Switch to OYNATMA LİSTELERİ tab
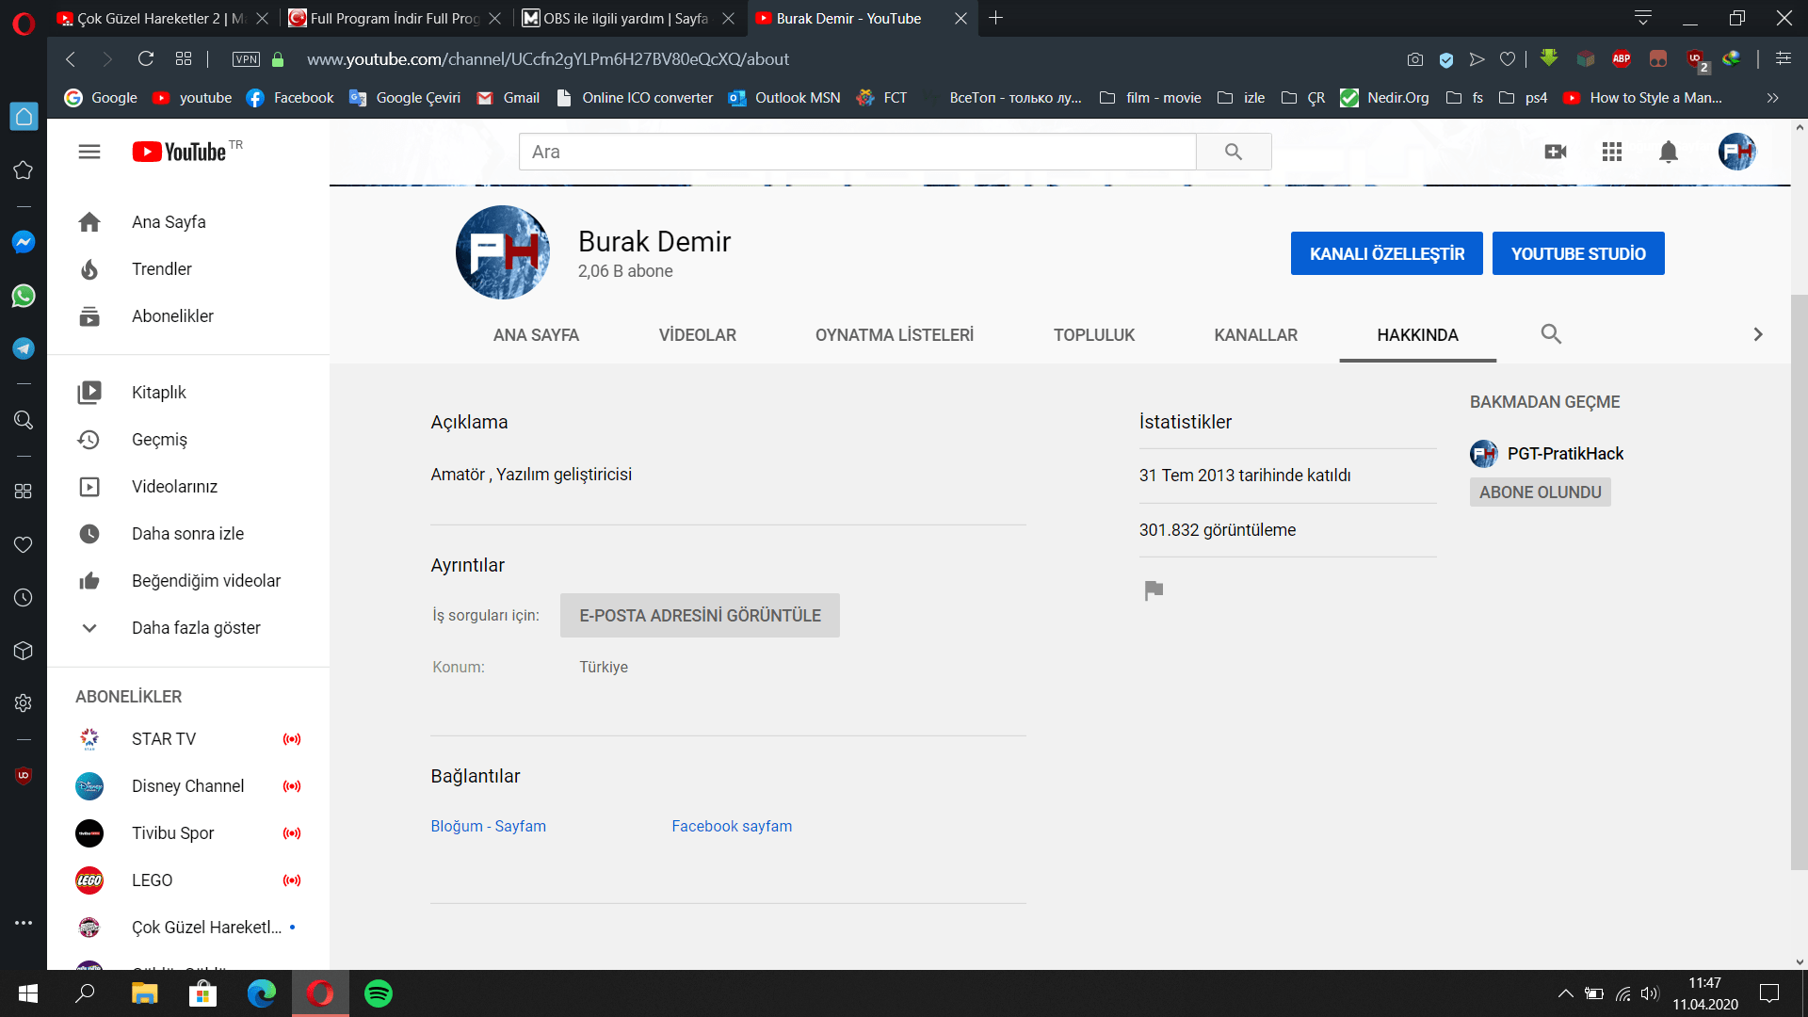 (895, 335)
